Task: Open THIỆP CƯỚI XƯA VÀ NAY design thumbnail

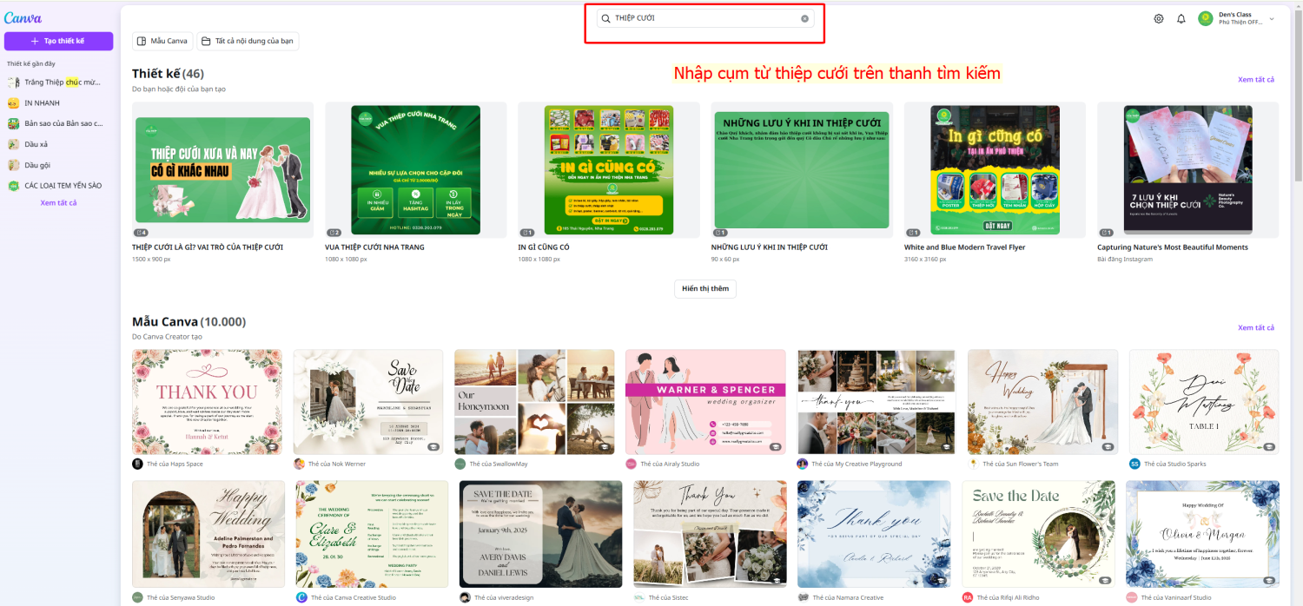Action: [x=222, y=170]
